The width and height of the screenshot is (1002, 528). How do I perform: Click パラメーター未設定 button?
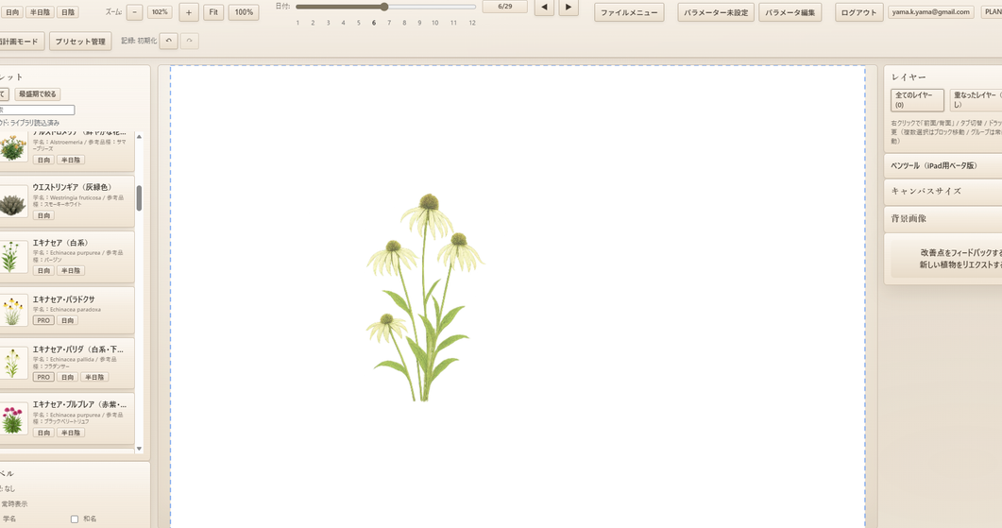pyautogui.click(x=716, y=12)
